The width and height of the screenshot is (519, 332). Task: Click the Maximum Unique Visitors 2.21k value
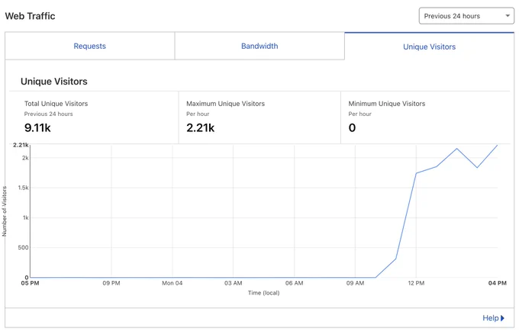tap(200, 127)
